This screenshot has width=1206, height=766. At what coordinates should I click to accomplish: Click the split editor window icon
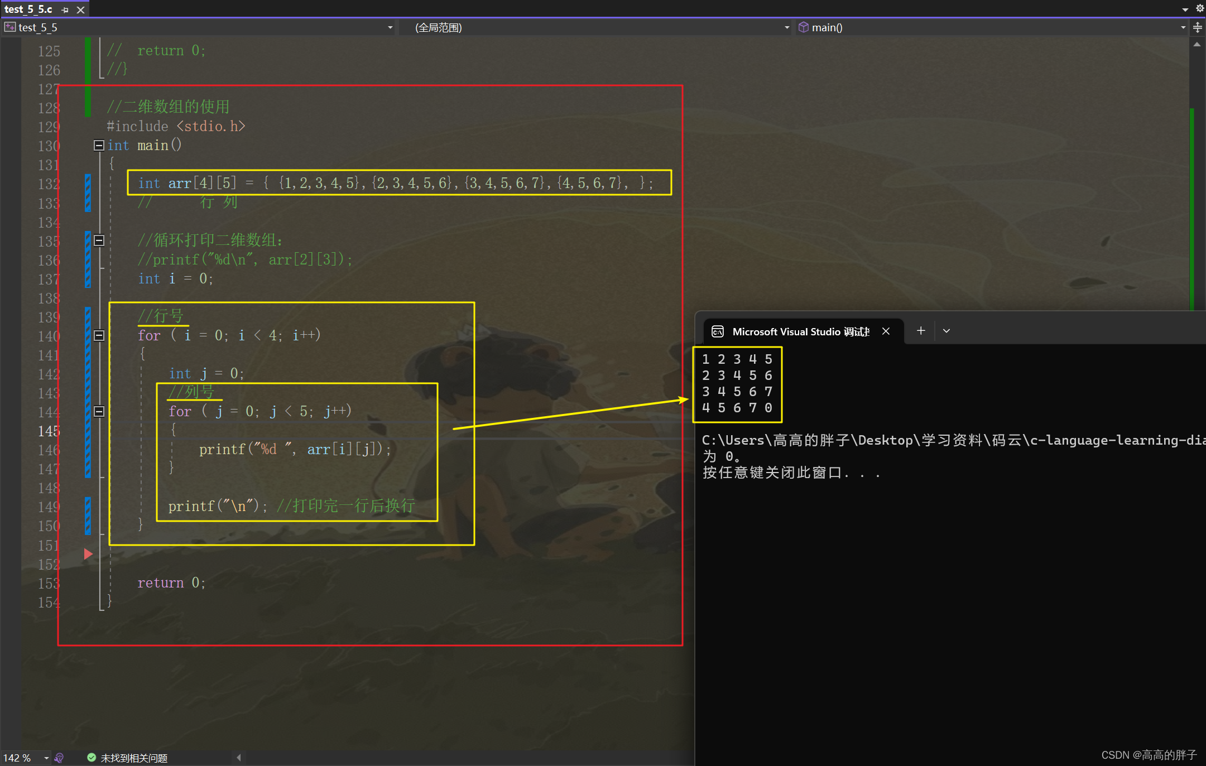click(x=1198, y=27)
